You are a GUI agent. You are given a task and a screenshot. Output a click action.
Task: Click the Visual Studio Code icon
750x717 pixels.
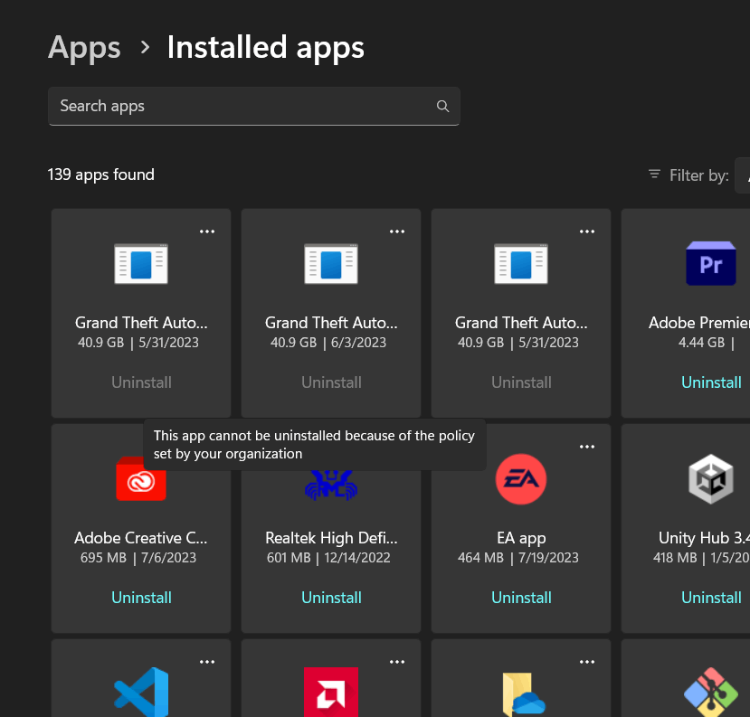(141, 693)
